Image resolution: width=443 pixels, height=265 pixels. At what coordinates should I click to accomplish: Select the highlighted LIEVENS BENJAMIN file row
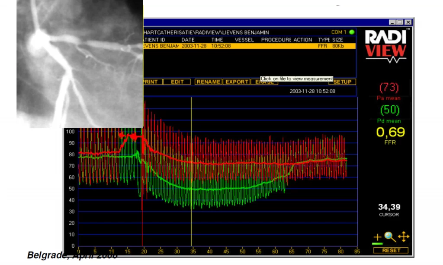click(250, 46)
